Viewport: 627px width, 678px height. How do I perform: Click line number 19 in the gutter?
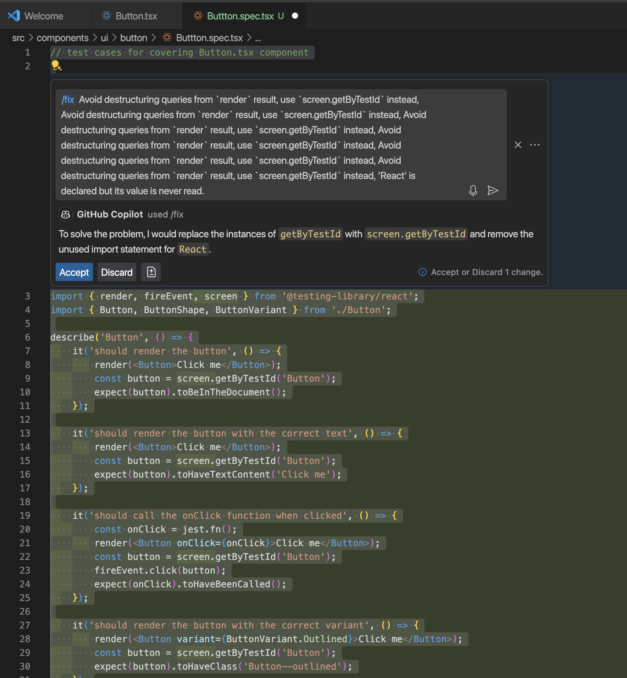click(x=25, y=515)
